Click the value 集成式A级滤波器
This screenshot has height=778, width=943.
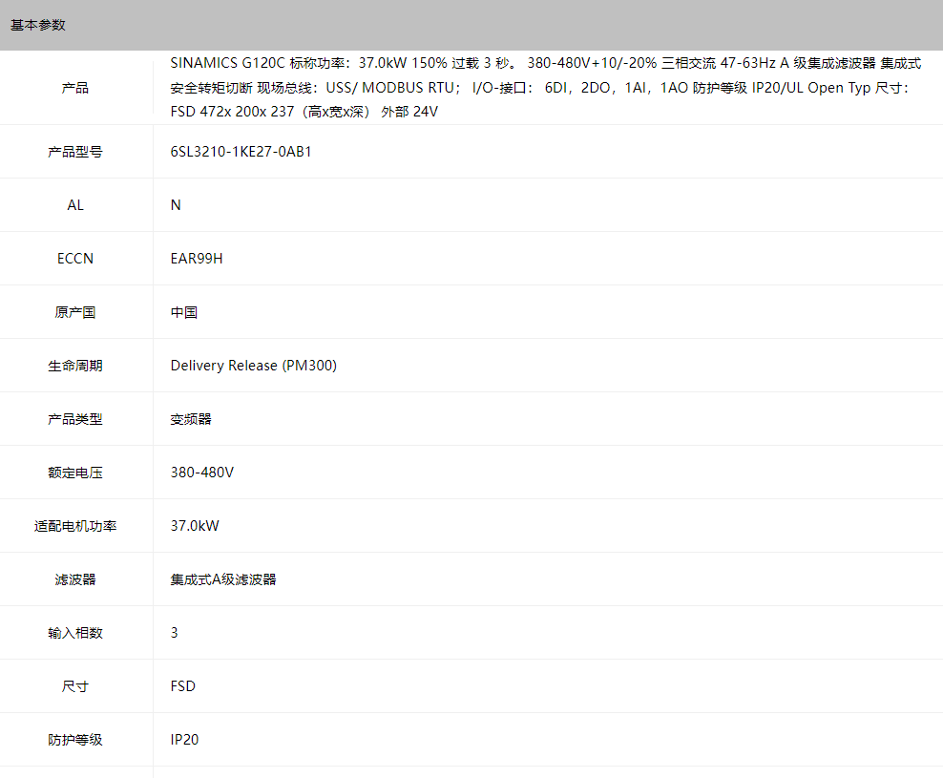click(x=223, y=580)
